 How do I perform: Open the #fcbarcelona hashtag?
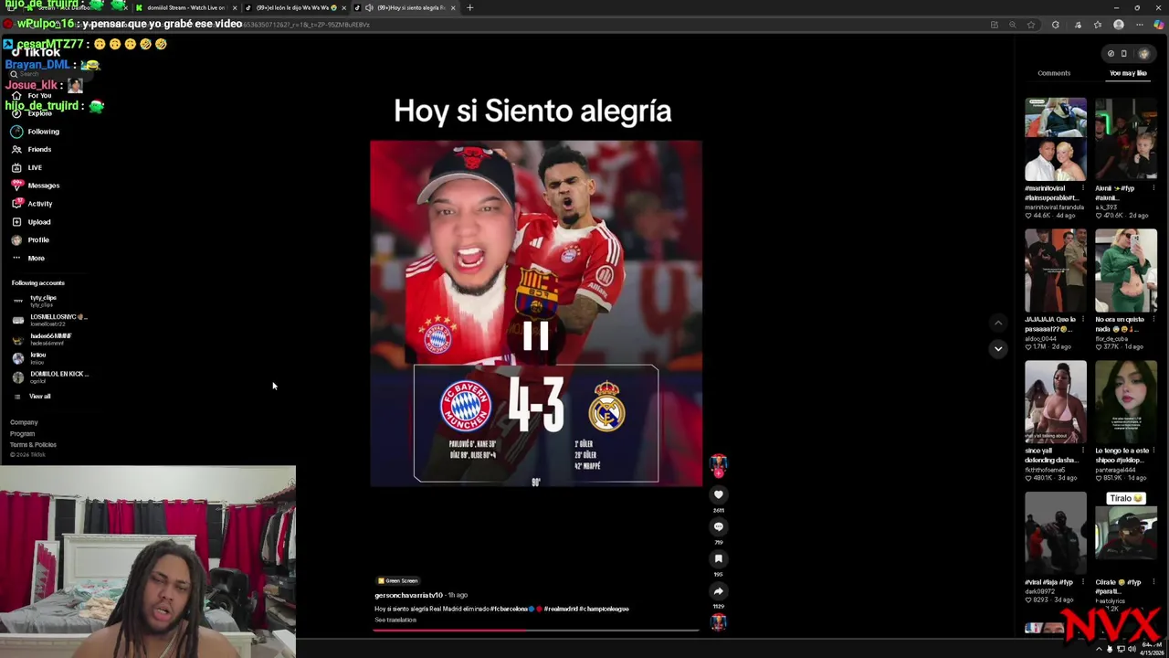tap(509, 609)
